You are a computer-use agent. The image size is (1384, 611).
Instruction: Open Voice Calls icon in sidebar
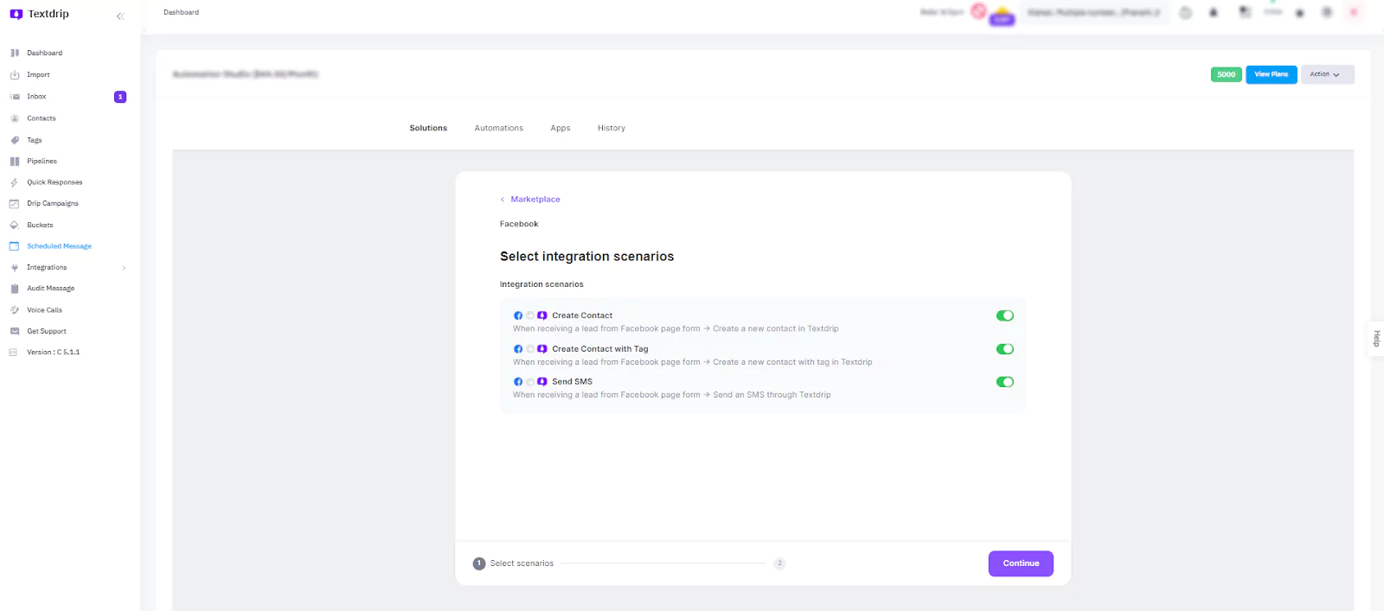pyautogui.click(x=15, y=310)
